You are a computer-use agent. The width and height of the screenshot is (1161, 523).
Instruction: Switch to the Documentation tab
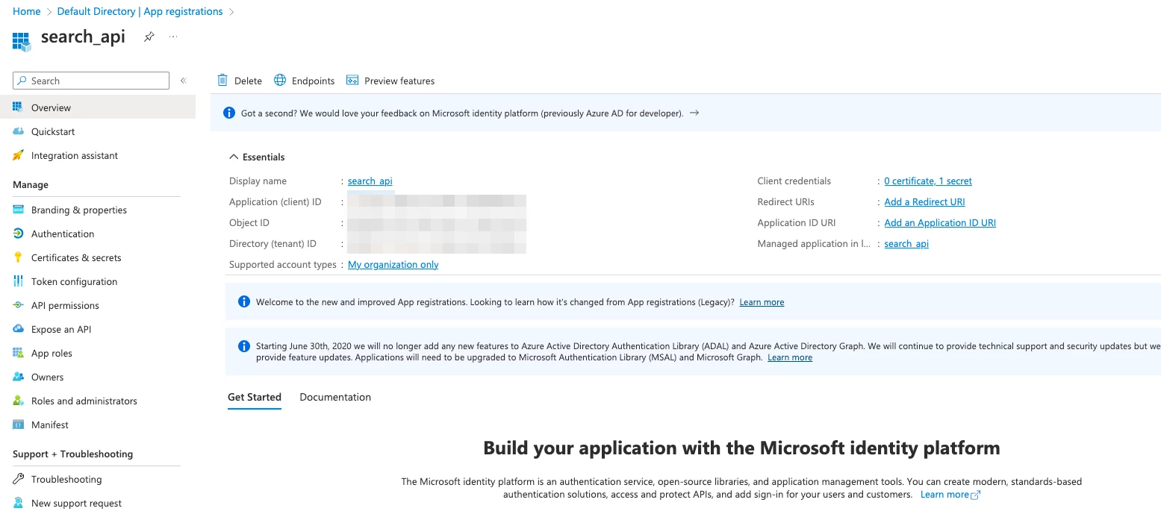(x=335, y=397)
